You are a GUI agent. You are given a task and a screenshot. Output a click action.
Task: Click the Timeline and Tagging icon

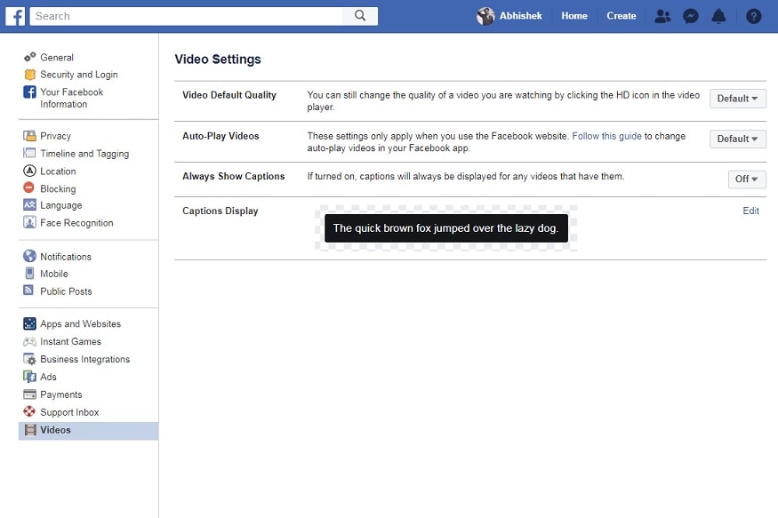[29, 153]
